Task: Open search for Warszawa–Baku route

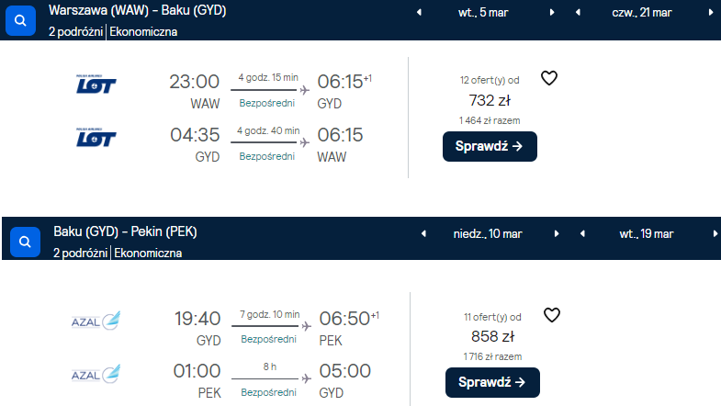Action: point(20,21)
